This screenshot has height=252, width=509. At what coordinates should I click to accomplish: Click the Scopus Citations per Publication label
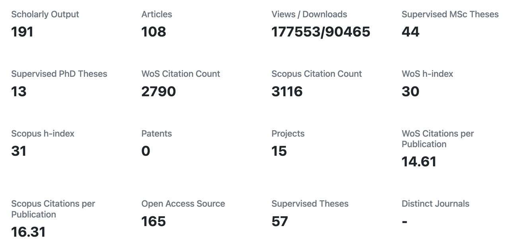click(53, 209)
